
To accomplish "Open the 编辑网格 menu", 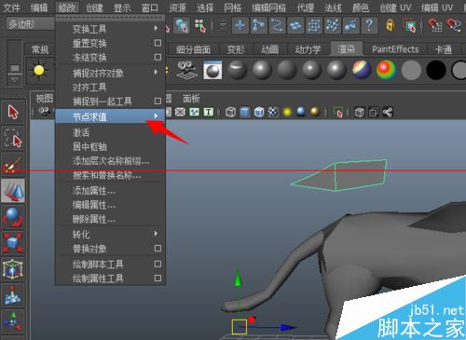I will 268,7.
